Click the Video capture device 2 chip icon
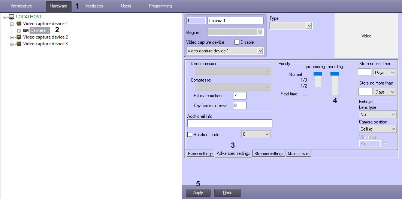The image size is (402, 199). click(x=19, y=37)
